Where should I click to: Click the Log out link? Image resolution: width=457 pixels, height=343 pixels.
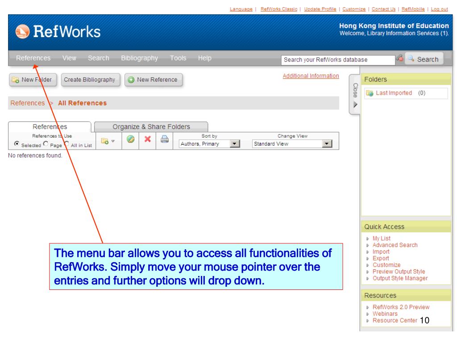439,9
